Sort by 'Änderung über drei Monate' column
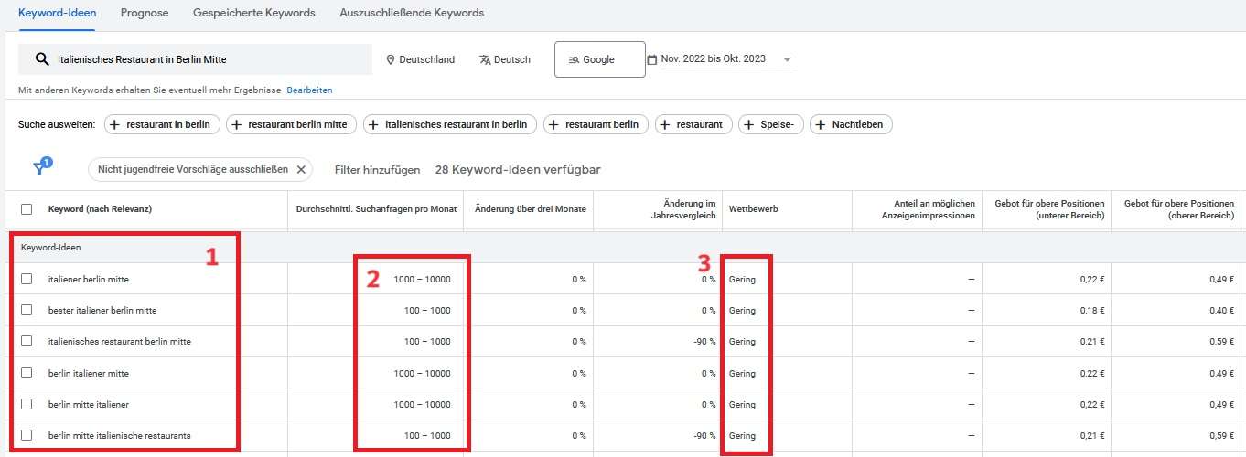 [x=531, y=209]
